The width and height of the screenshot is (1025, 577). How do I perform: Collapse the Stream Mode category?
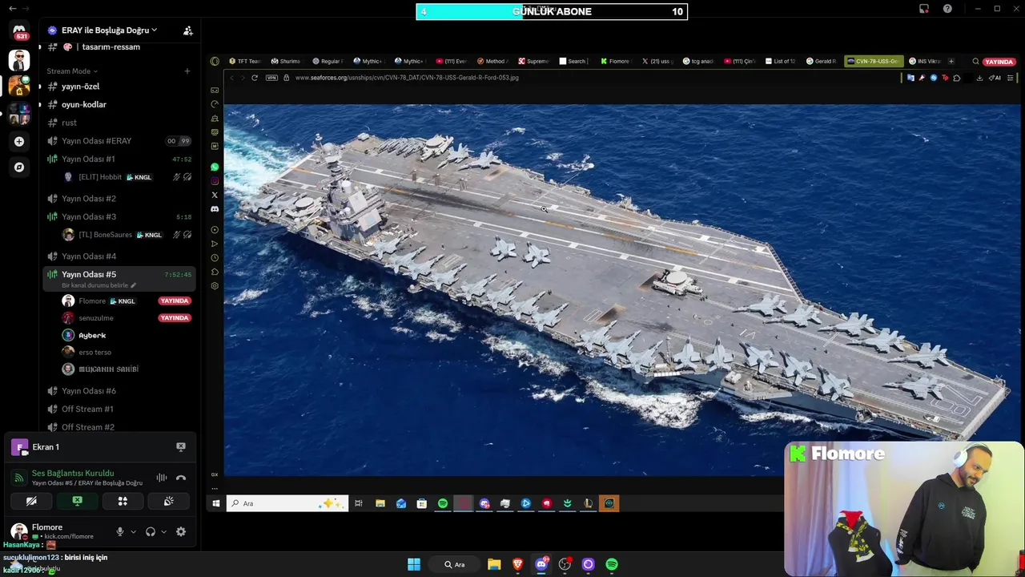(72, 71)
